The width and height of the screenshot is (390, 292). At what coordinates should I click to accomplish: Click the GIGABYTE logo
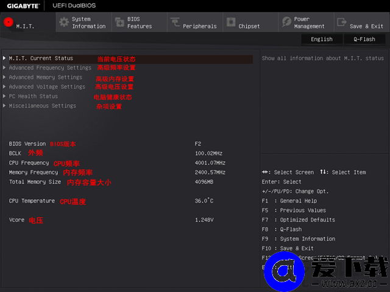23,5
